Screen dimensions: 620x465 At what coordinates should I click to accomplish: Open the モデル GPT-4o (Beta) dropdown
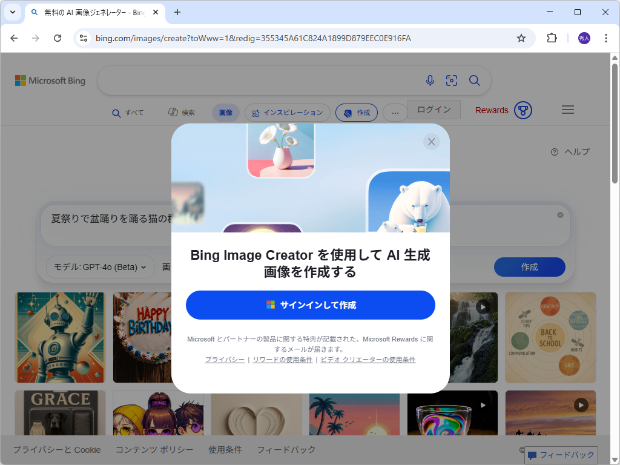(100, 266)
